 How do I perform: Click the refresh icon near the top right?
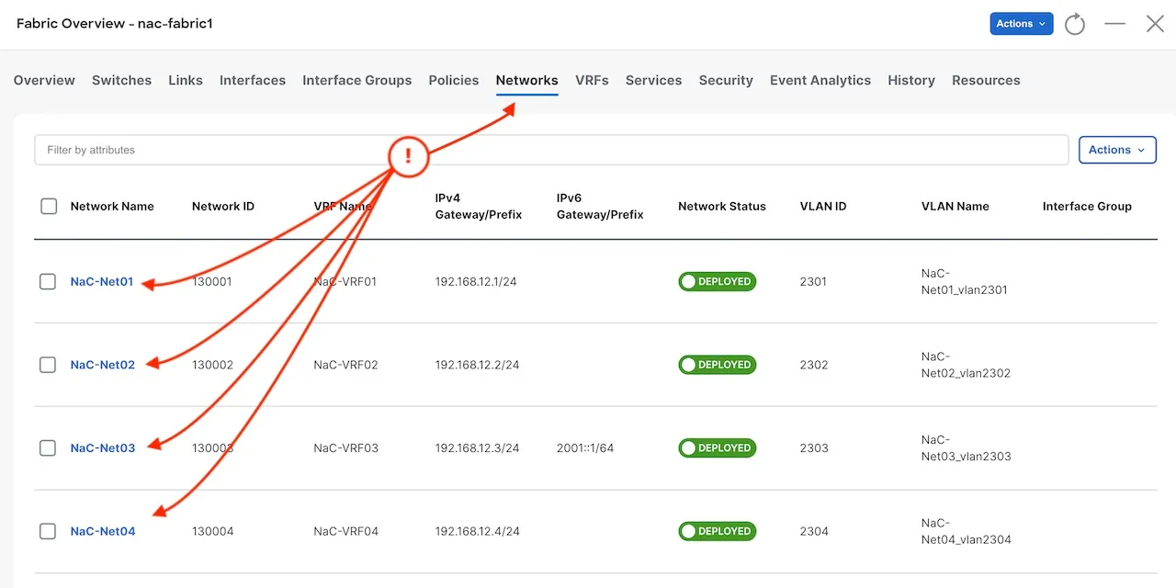point(1075,24)
